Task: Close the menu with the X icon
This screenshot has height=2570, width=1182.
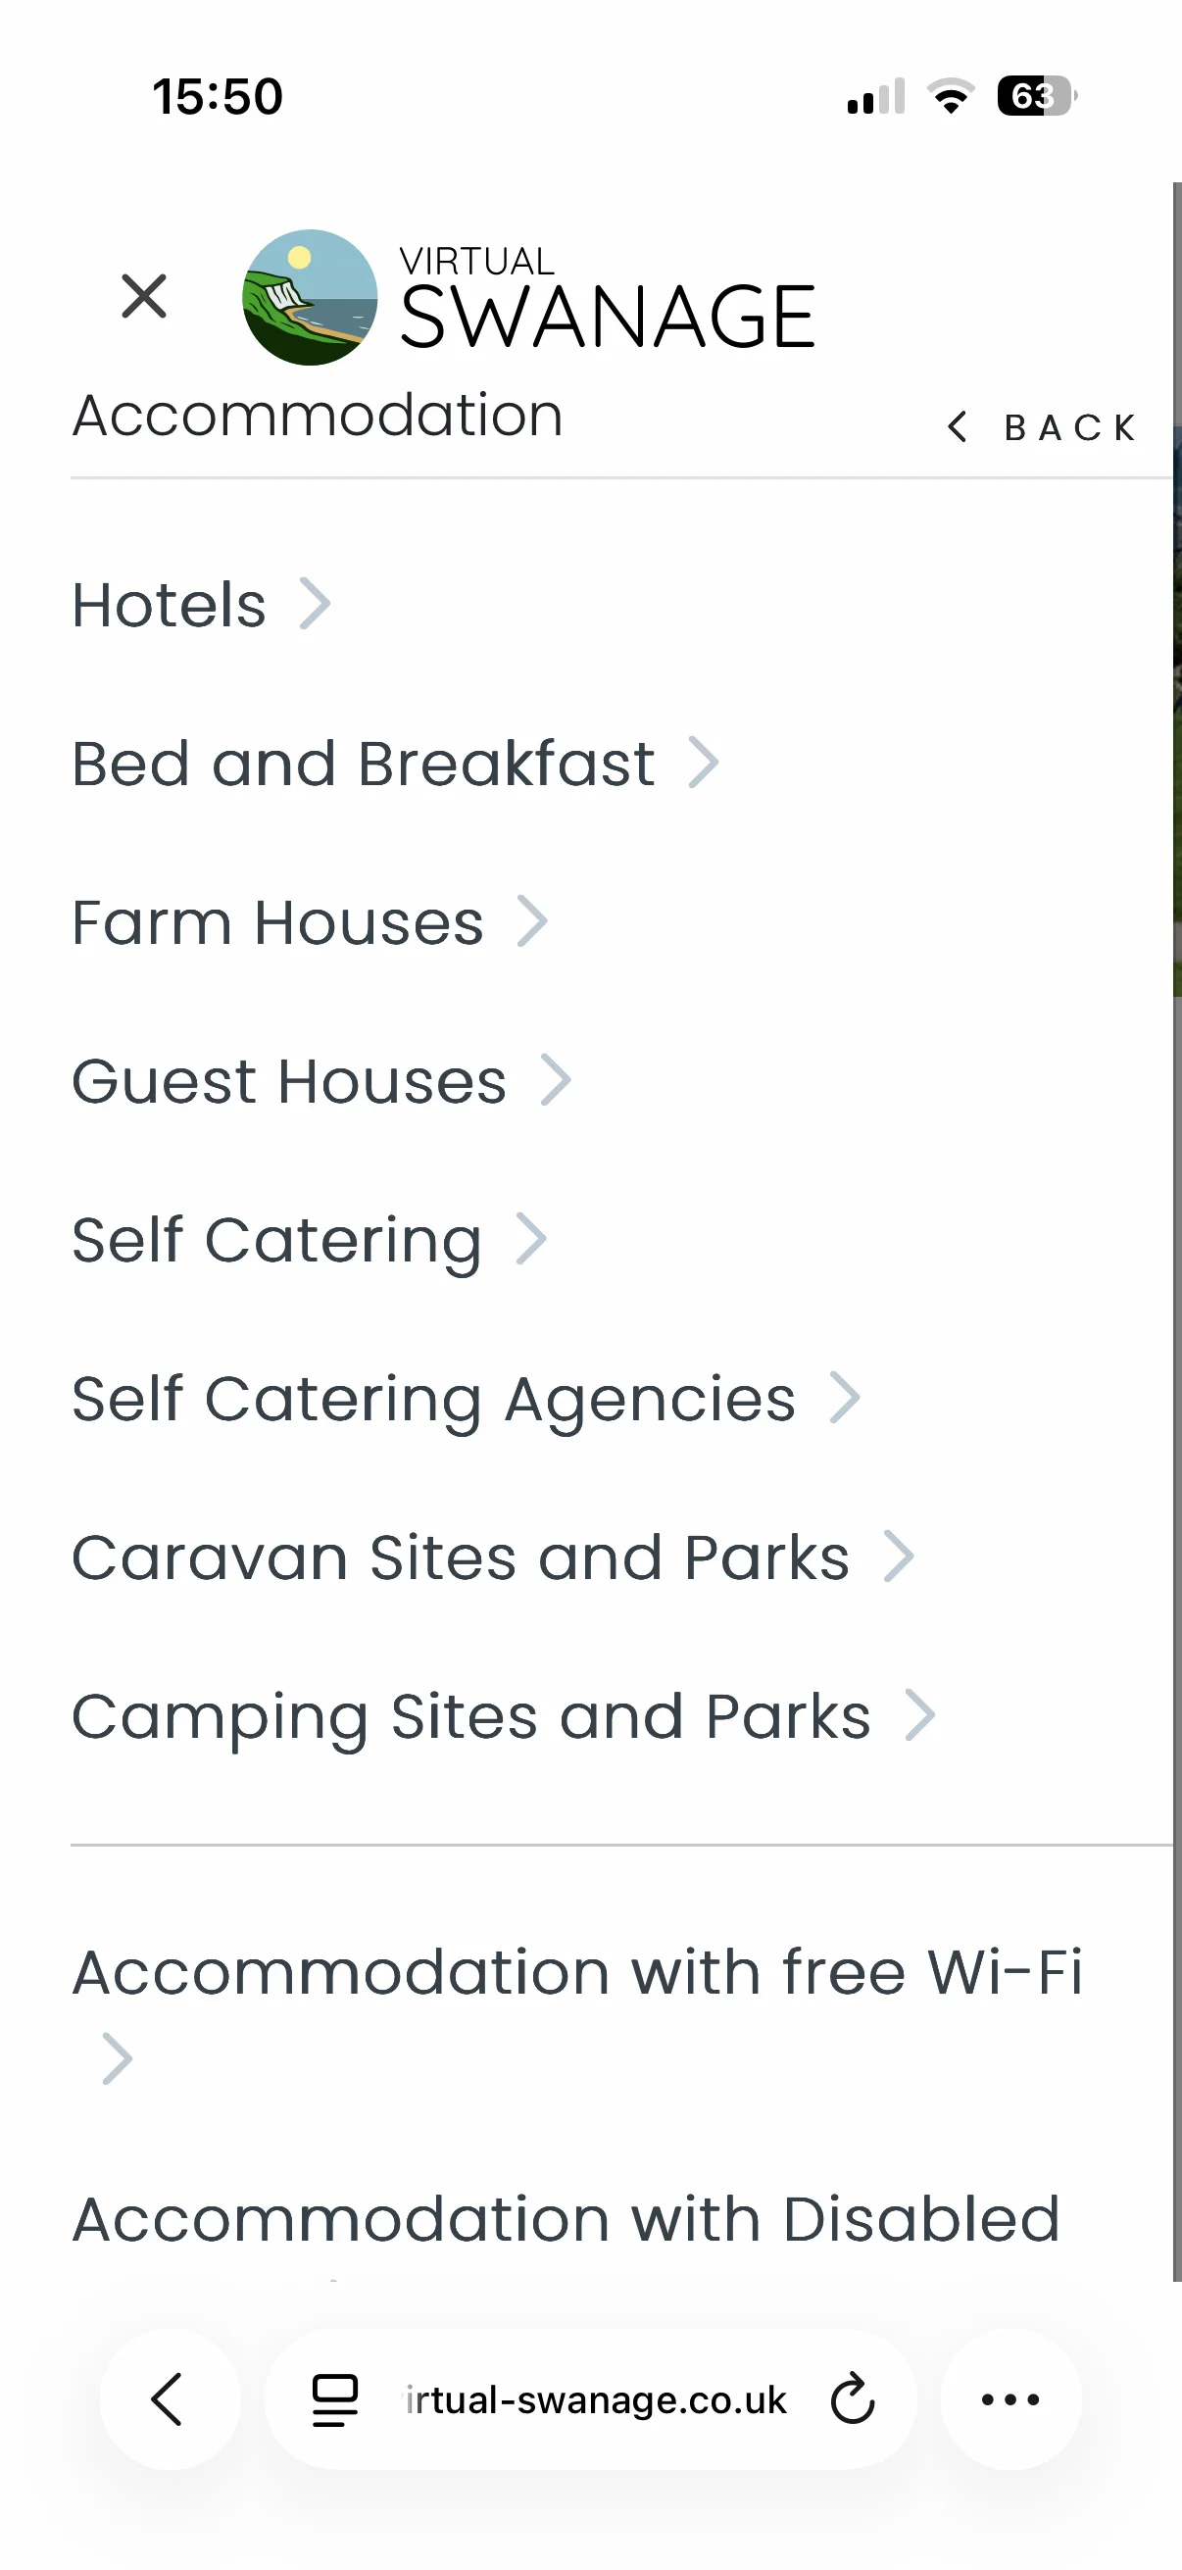Action: [145, 296]
